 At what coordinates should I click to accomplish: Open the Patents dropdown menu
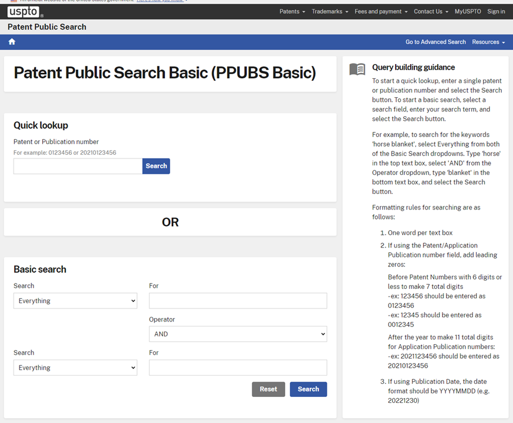[x=292, y=12]
